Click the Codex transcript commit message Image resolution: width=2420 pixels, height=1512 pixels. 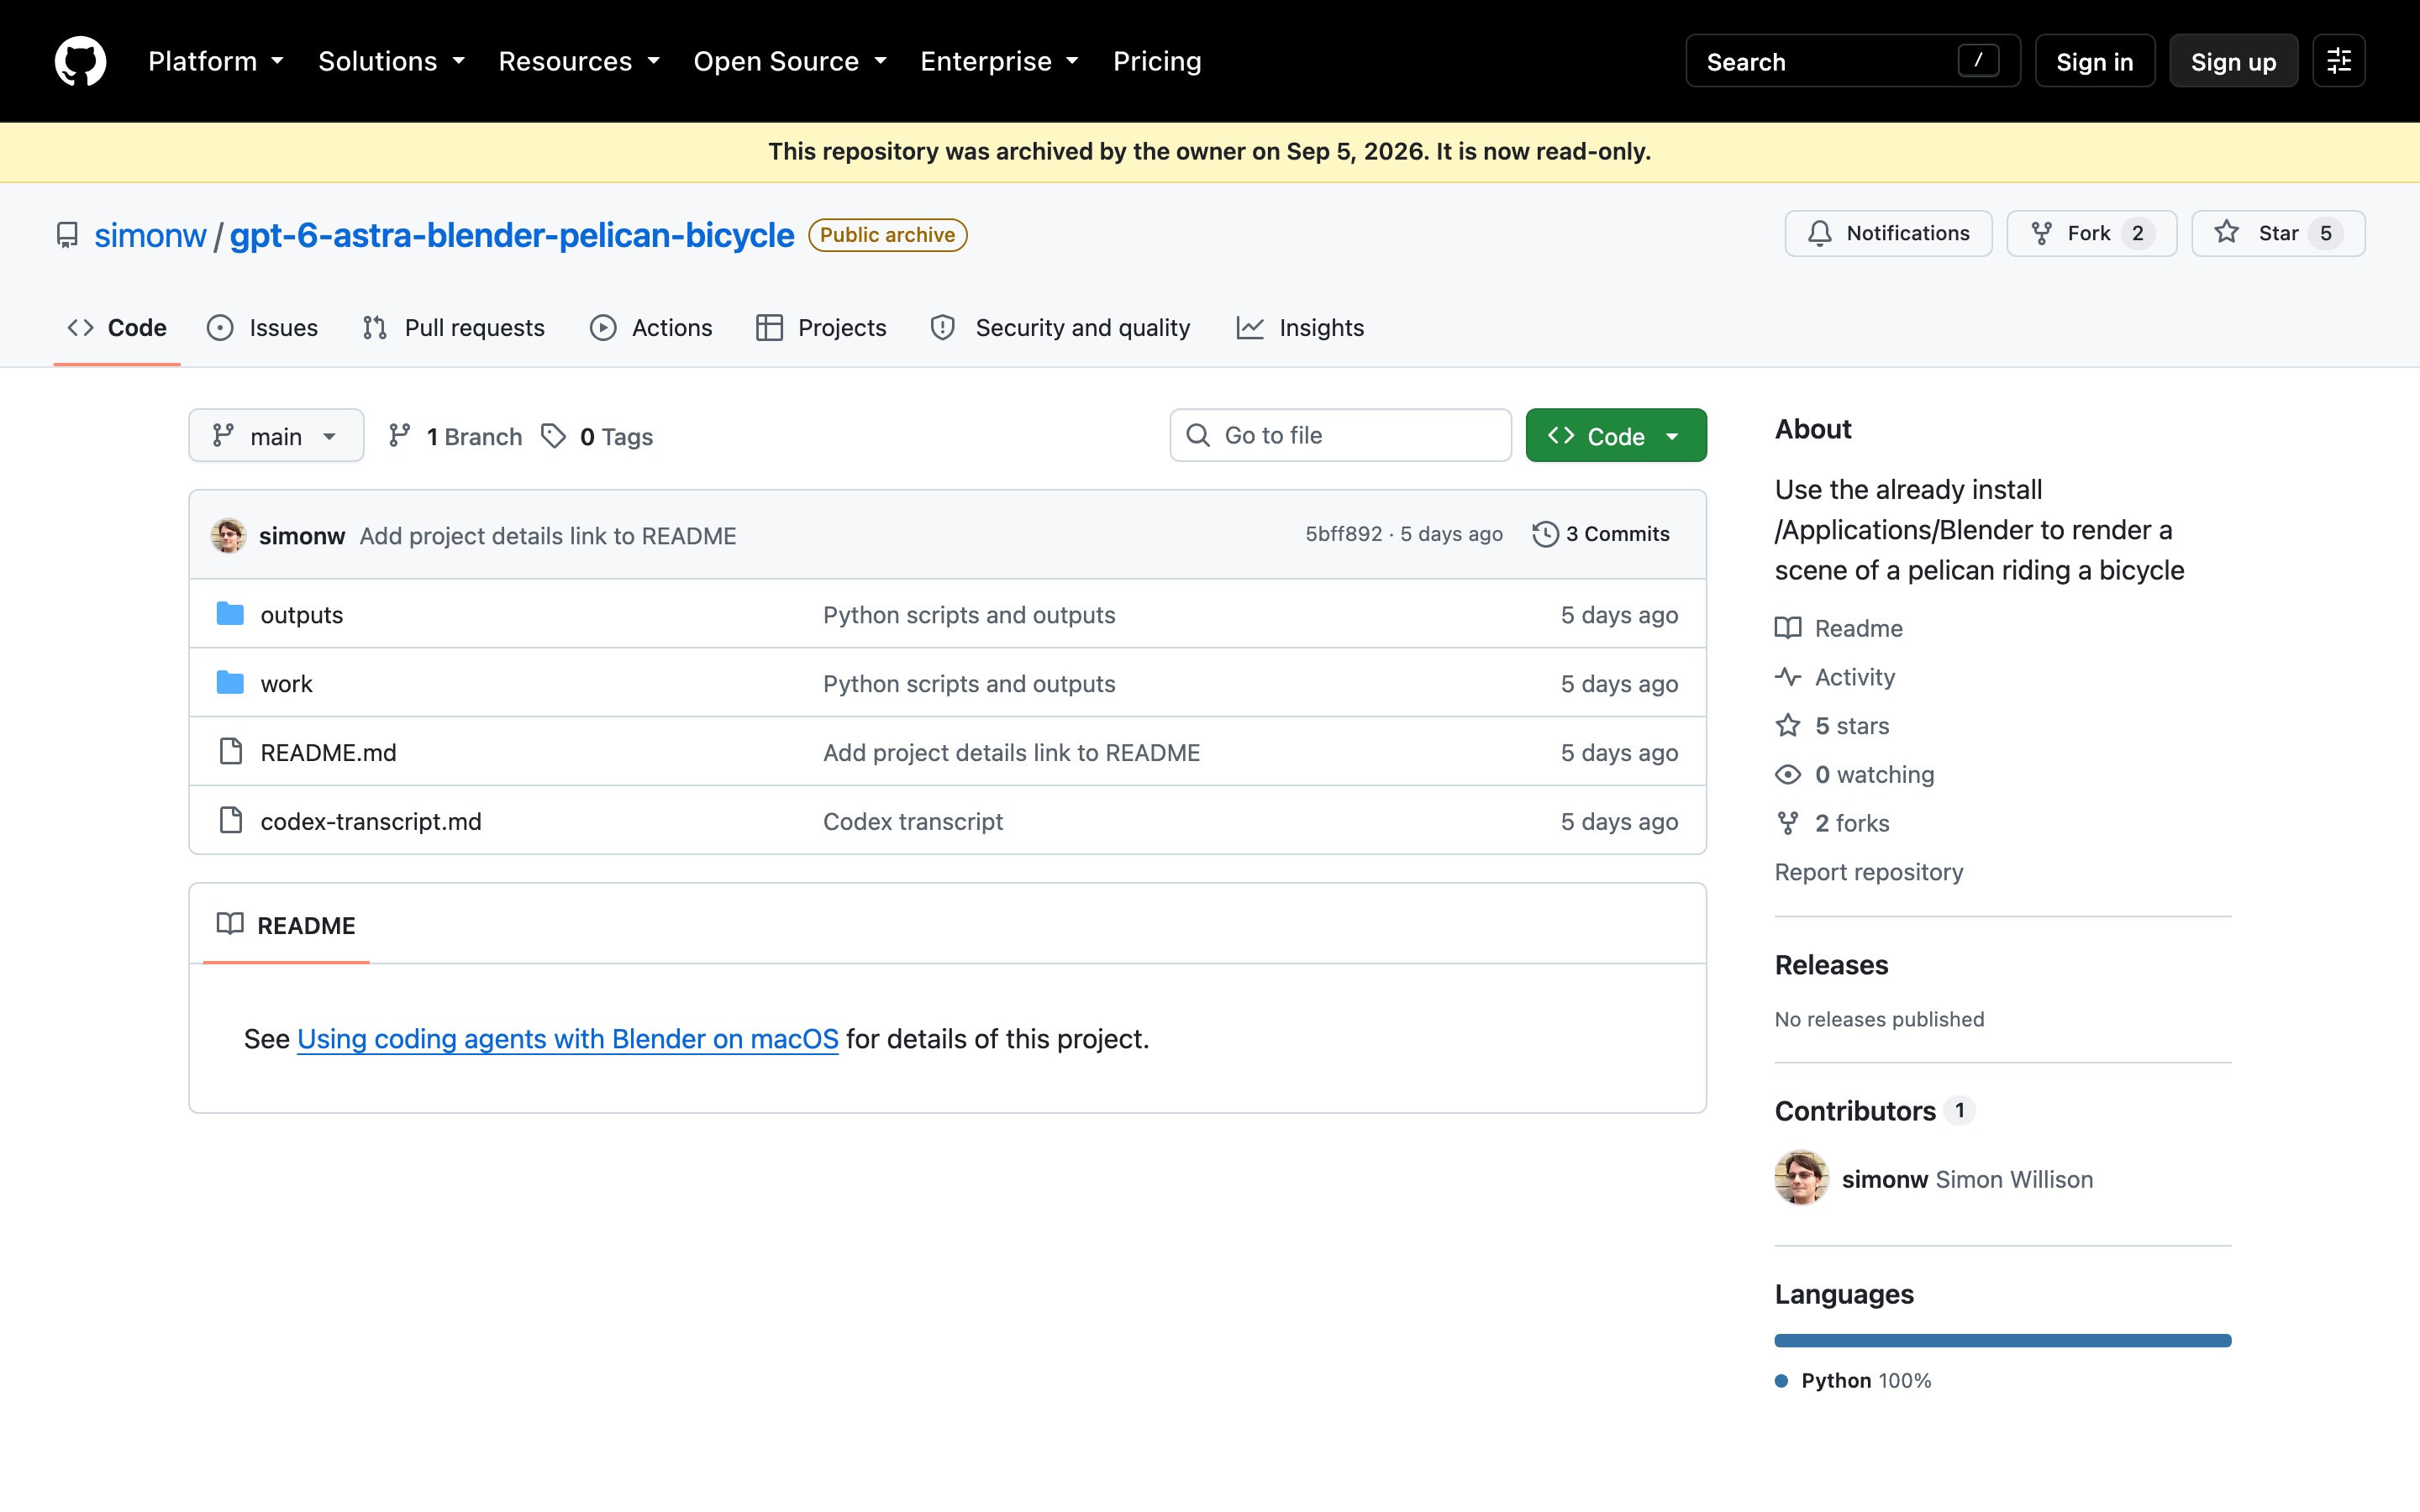click(913, 821)
